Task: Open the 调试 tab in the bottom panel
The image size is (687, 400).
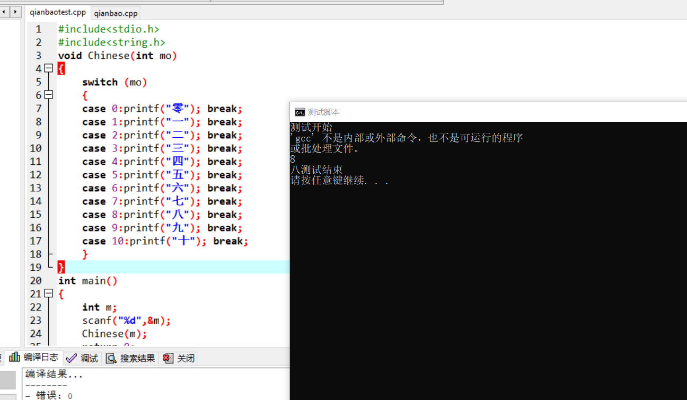Action: click(82, 358)
